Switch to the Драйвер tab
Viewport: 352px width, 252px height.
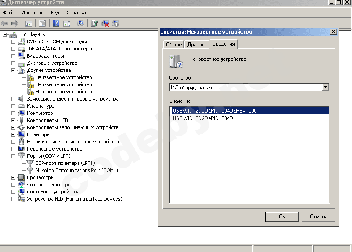pos(197,45)
